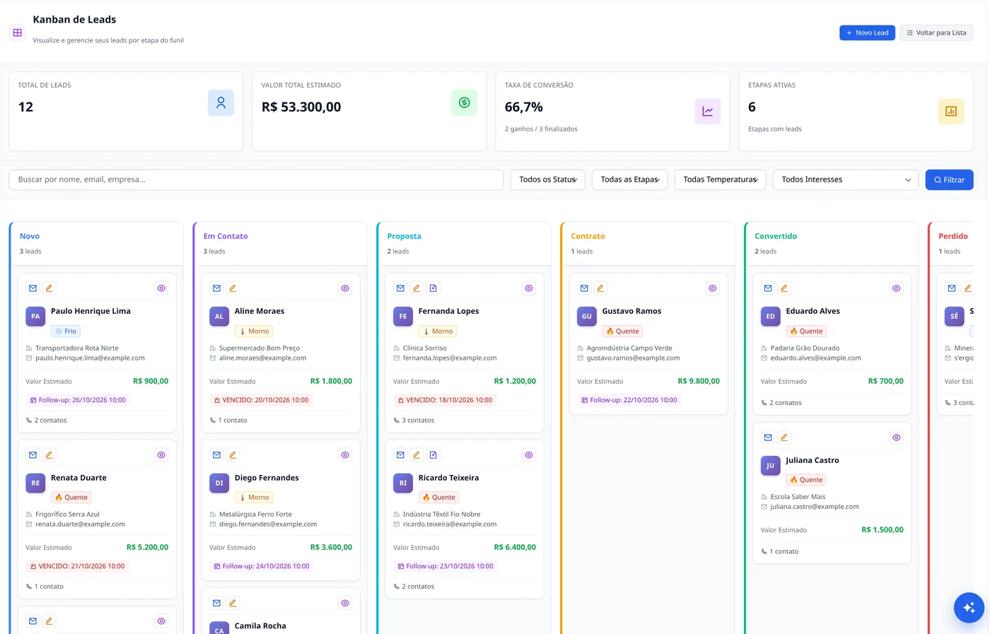Edit the Diego Fernandes lead
This screenshot has width=990, height=634.
pyautogui.click(x=233, y=455)
